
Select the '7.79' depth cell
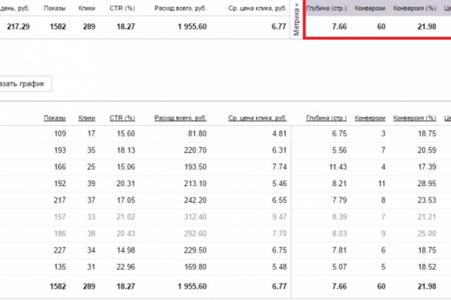tap(340, 200)
